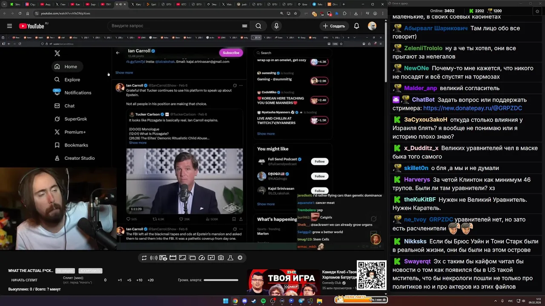Expand Show more under Ian Carroll bio

[x=124, y=73]
